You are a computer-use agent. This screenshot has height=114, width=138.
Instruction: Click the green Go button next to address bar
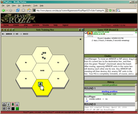tap(112, 10)
